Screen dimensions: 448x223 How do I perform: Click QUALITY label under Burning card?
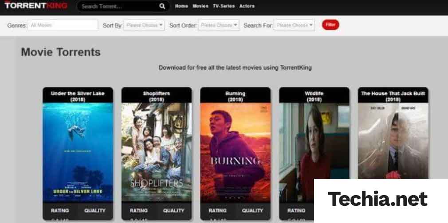point(252,211)
